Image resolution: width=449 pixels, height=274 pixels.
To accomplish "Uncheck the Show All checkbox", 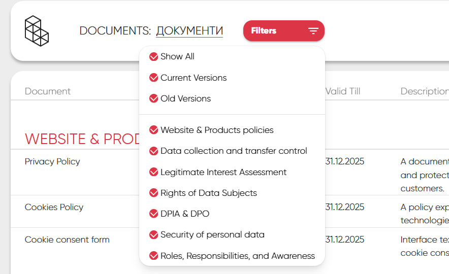I will pyautogui.click(x=154, y=57).
